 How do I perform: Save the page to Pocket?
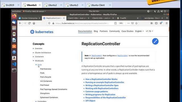click(133, 23)
